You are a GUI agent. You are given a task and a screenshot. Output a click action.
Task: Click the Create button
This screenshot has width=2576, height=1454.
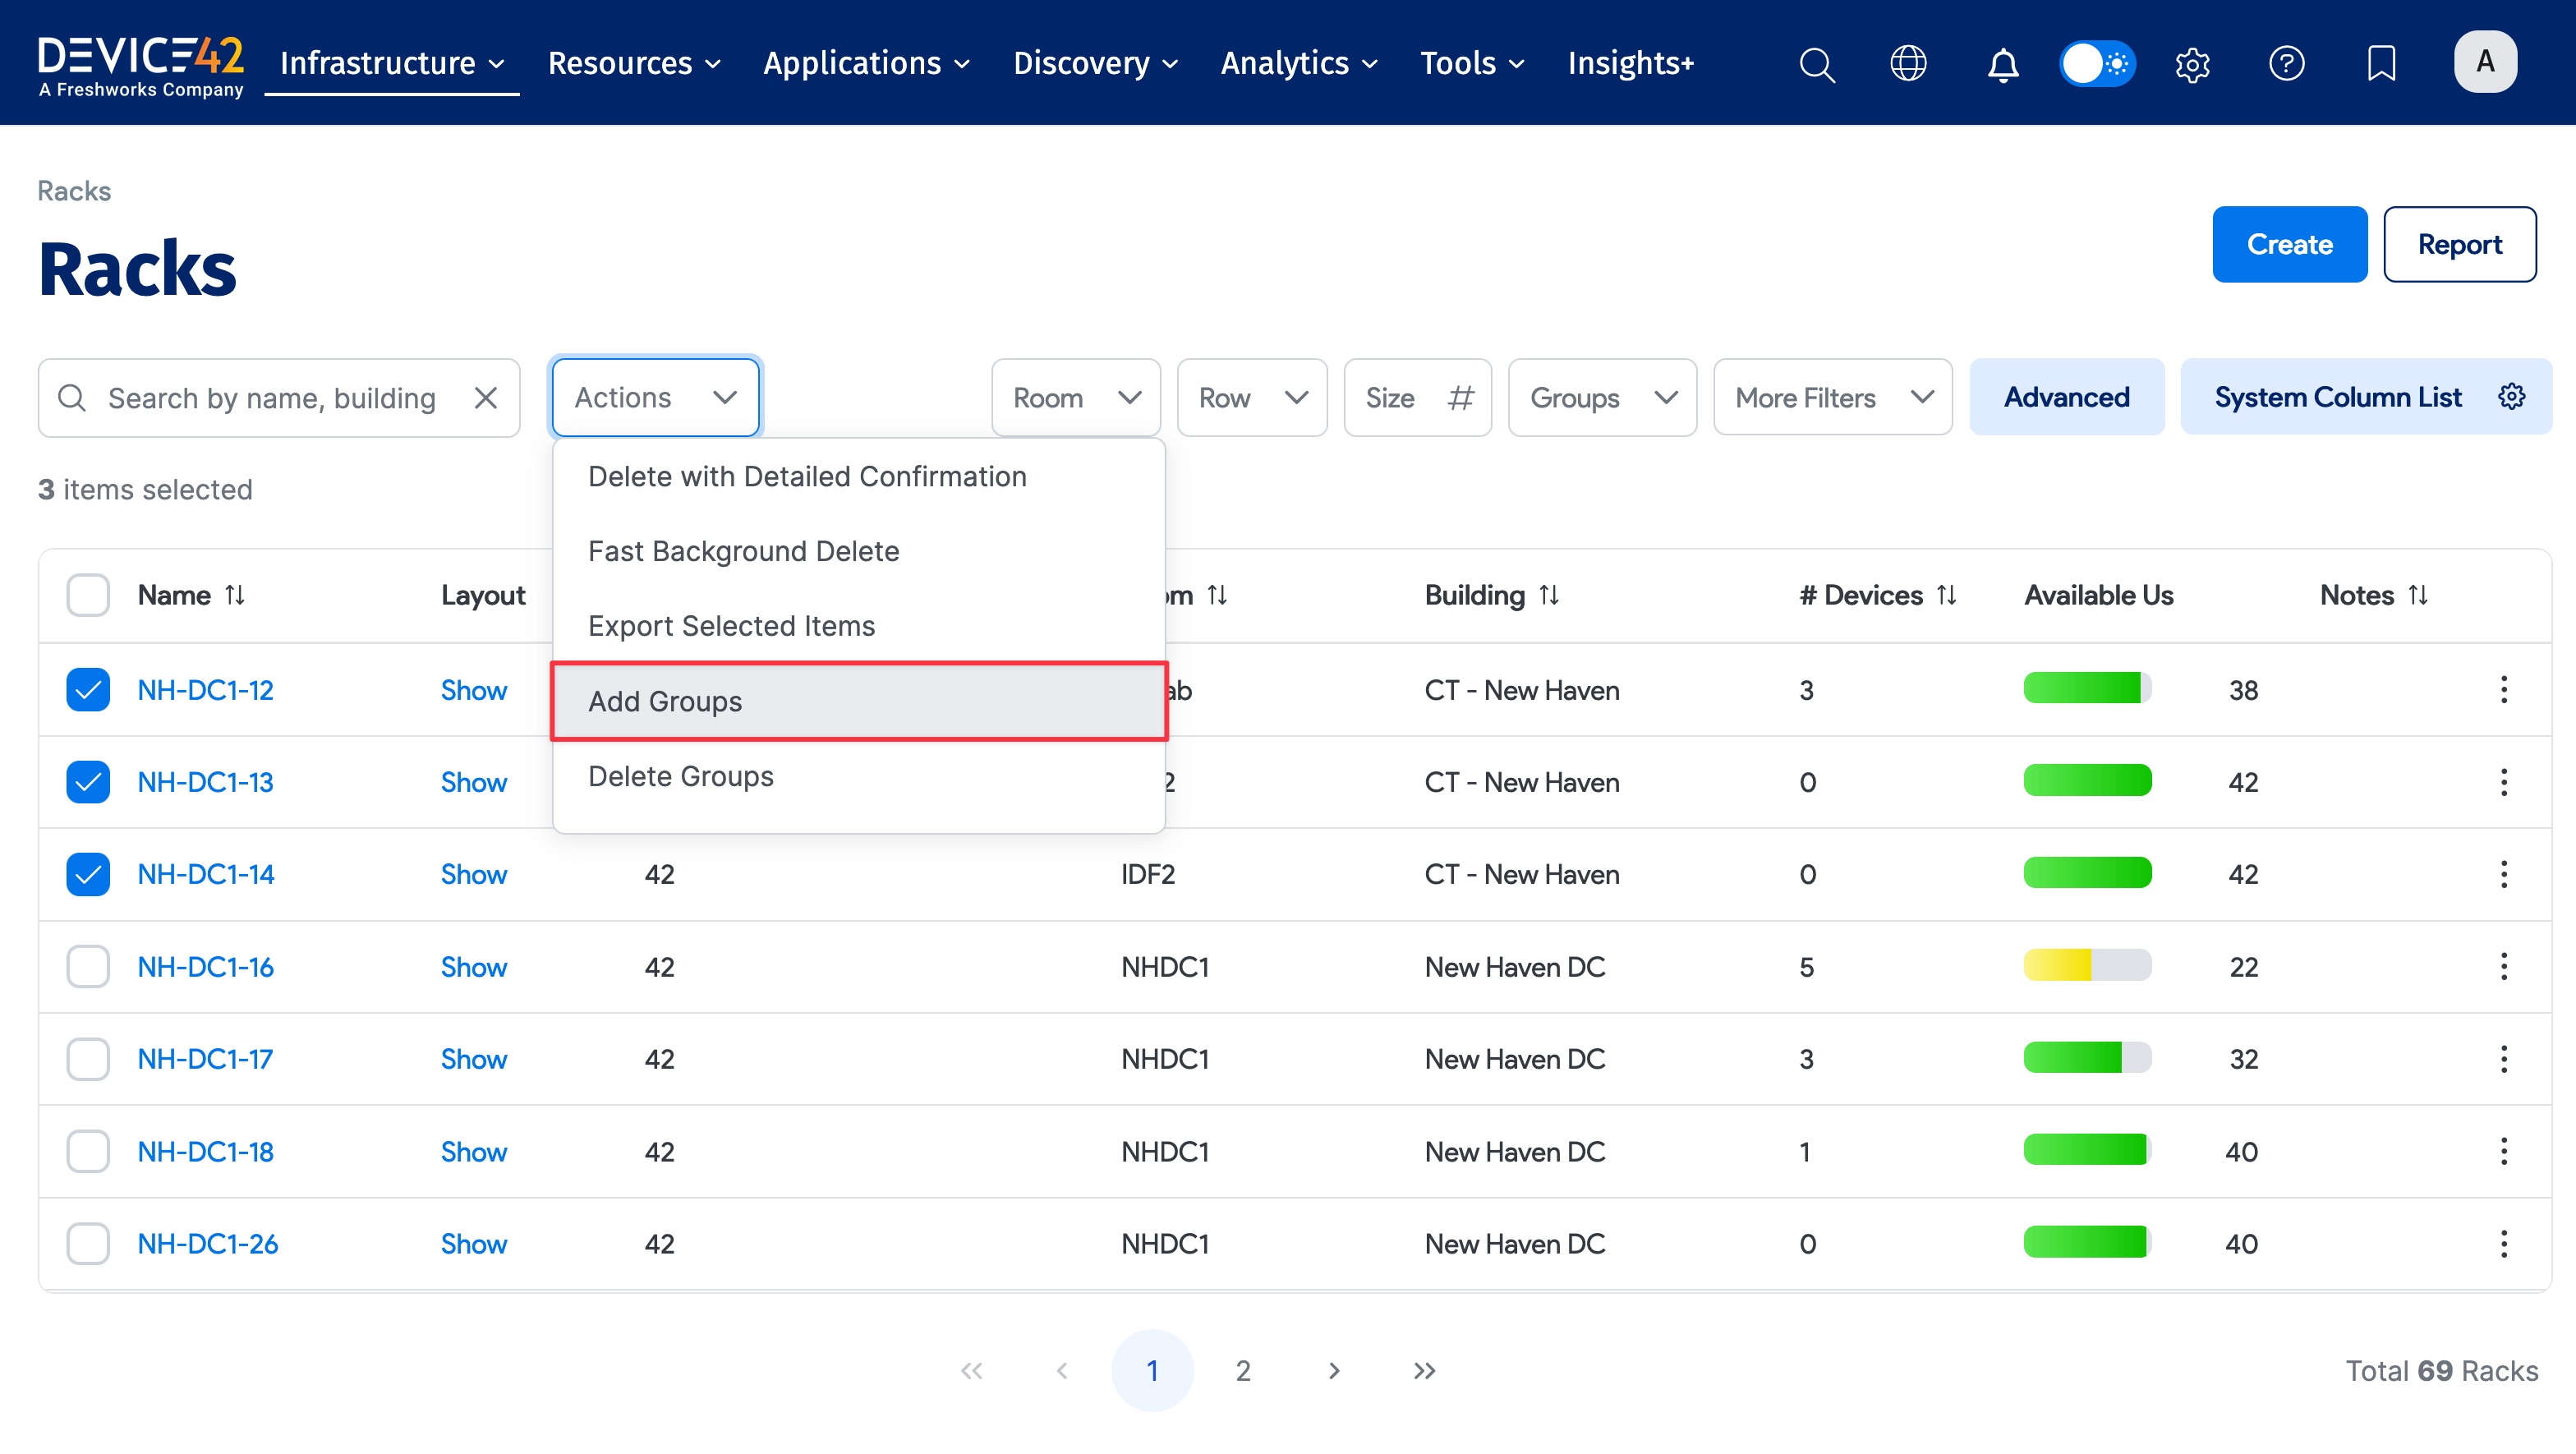pyautogui.click(x=2288, y=245)
